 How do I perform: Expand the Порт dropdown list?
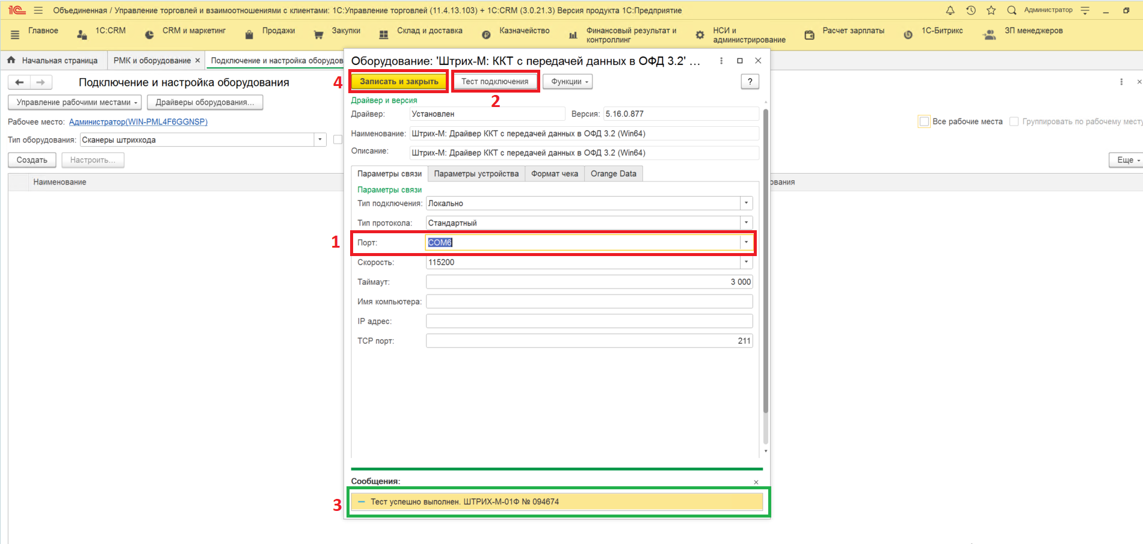coord(746,242)
